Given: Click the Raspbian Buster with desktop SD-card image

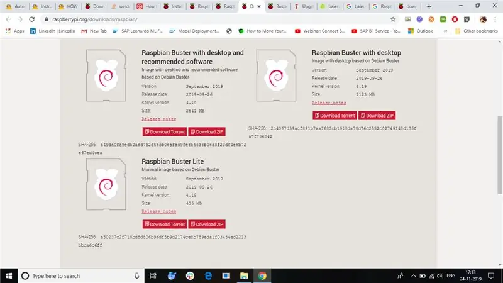Looking at the screenshot, I should pyautogui.click(x=276, y=75).
